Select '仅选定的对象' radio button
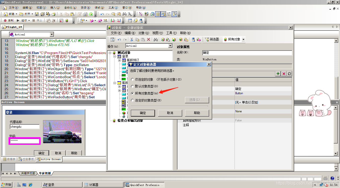 click(x=133, y=79)
